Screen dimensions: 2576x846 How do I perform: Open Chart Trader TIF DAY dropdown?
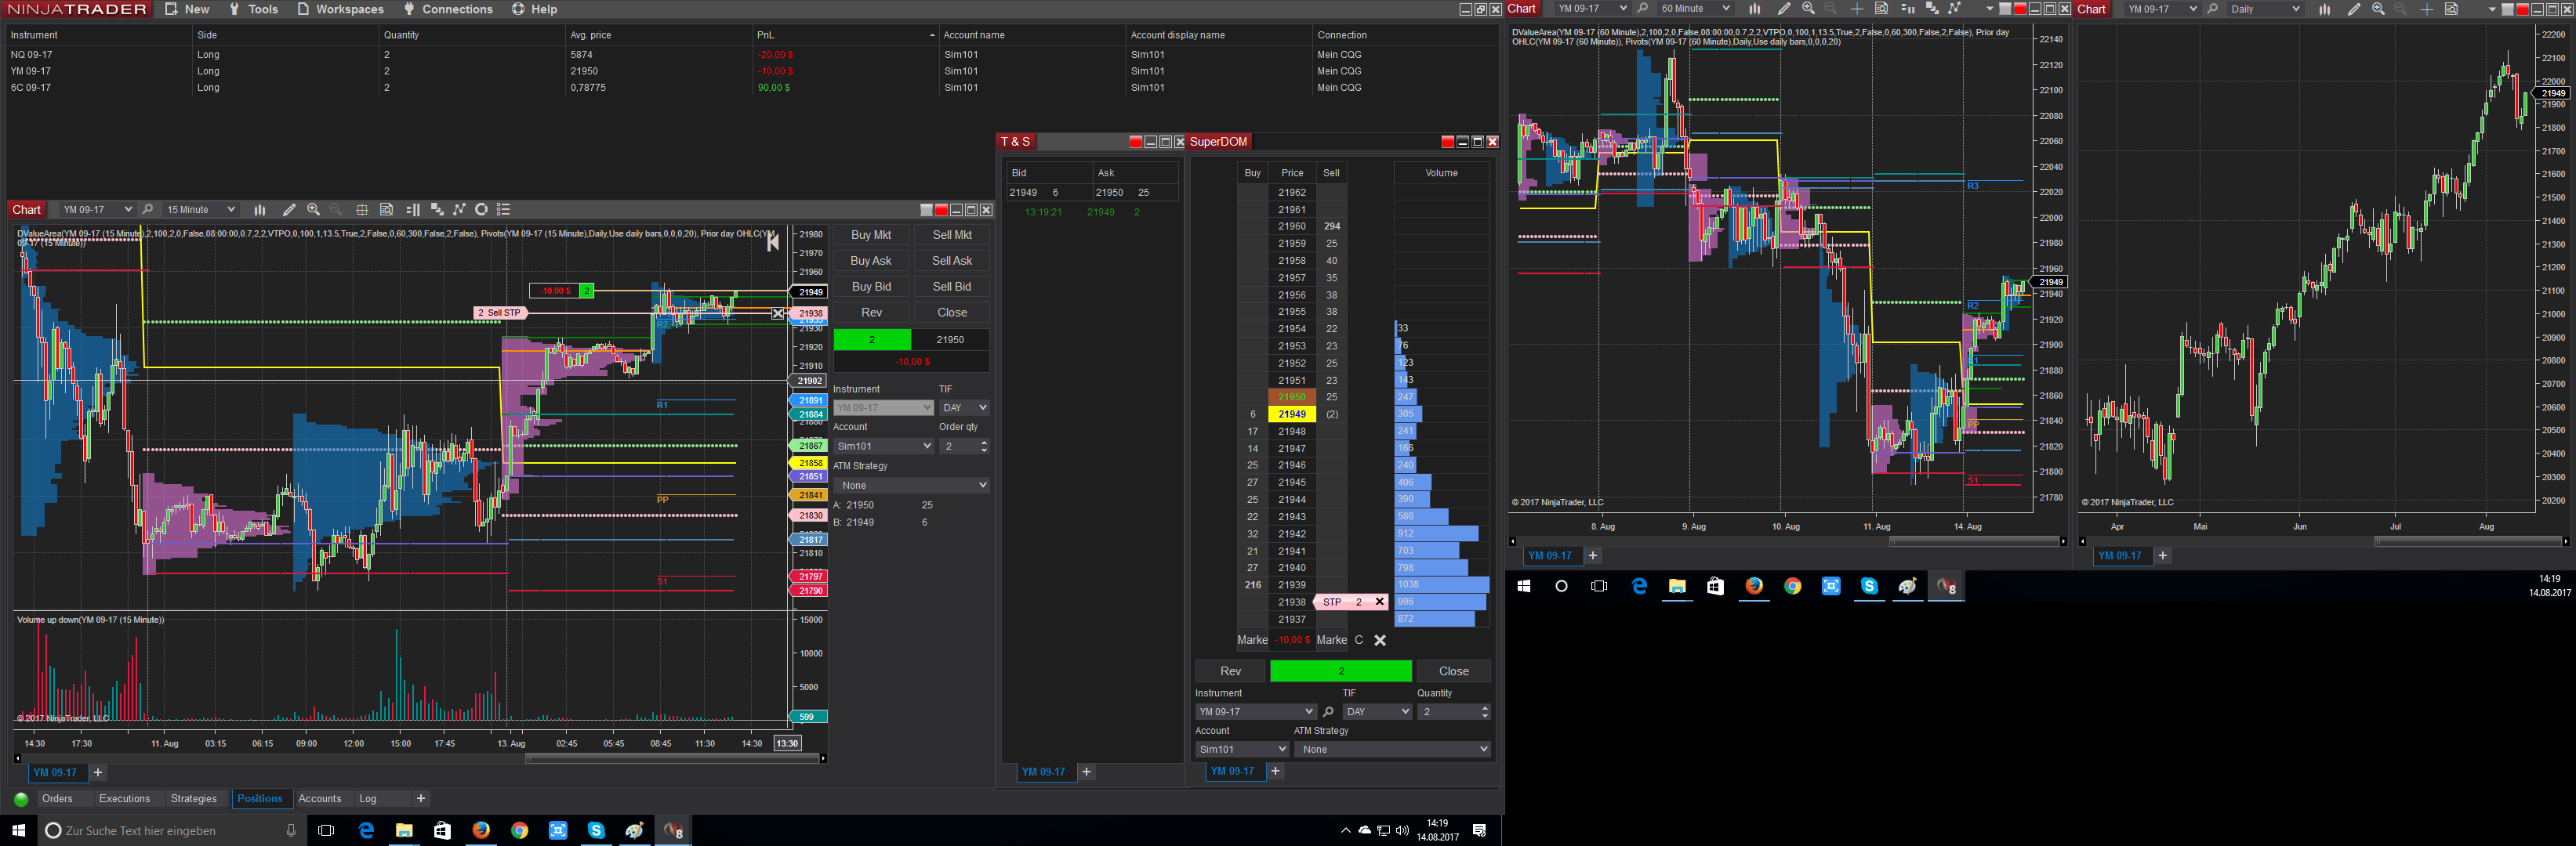tap(964, 407)
